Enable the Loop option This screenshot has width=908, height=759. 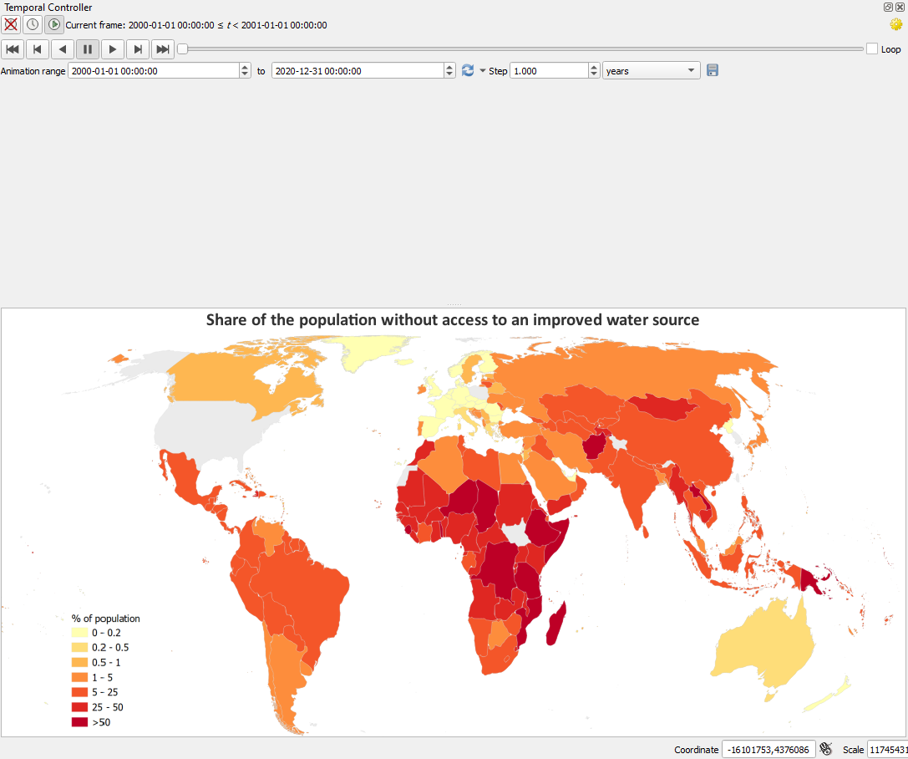pos(872,48)
